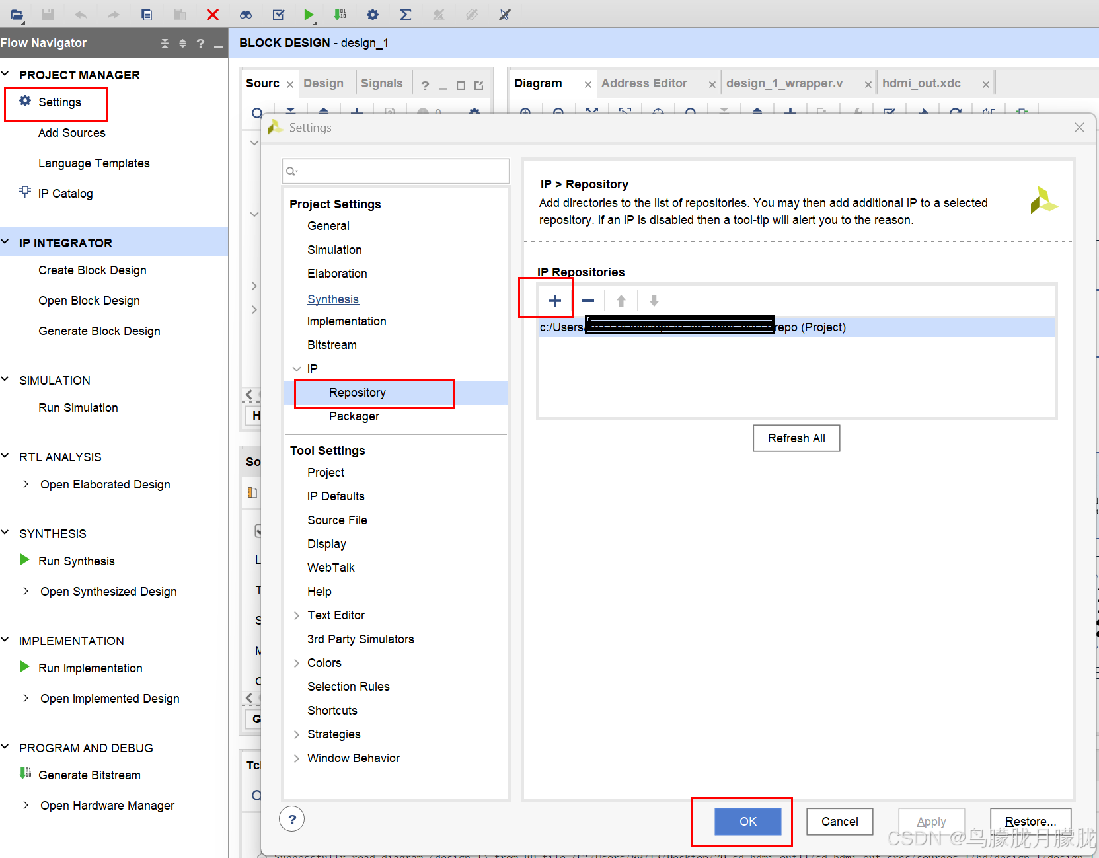Click the Restore... button
The width and height of the screenshot is (1099, 858).
[x=1030, y=822]
